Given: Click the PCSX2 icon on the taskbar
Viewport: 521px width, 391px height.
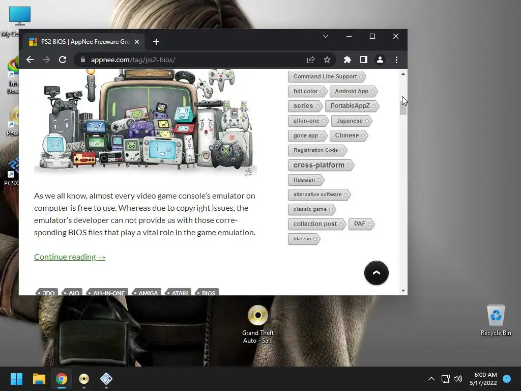Looking at the screenshot, I should click(106, 379).
